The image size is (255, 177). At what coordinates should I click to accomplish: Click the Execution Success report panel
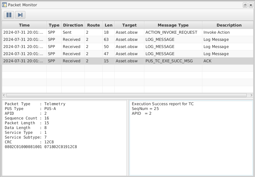point(190,137)
